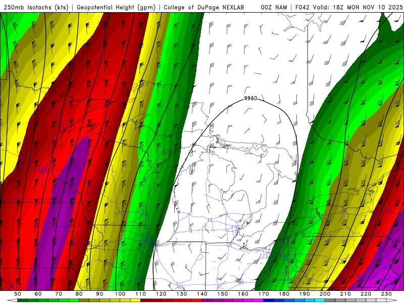Click the 190 value on the color scale
Viewport: 404px width, 303px height.
305,294
